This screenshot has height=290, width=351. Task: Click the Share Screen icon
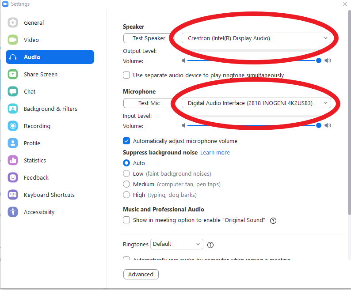pos(13,74)
